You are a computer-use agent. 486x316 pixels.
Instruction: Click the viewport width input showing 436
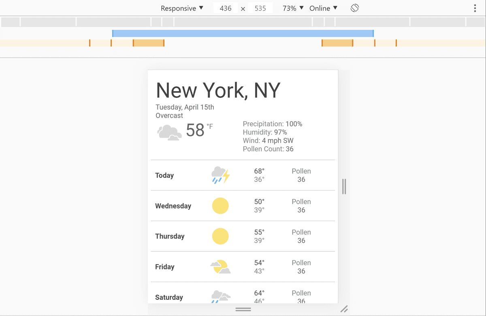click(x=225, y=8)
